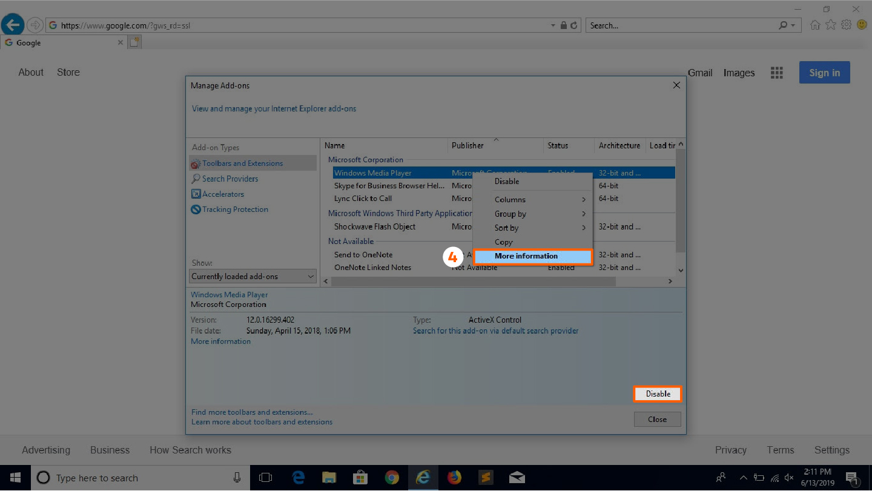872x491 pixels.
Task: Choose More information in context menu
Action: click(x=532, y=256)
